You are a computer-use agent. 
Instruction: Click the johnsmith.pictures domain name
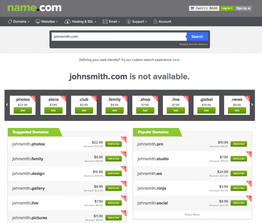pyautogui.click(x=30, y=218)
